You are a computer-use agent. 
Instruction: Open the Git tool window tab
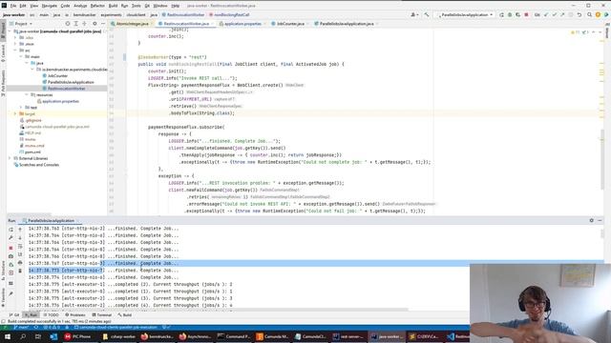(14, 315)
